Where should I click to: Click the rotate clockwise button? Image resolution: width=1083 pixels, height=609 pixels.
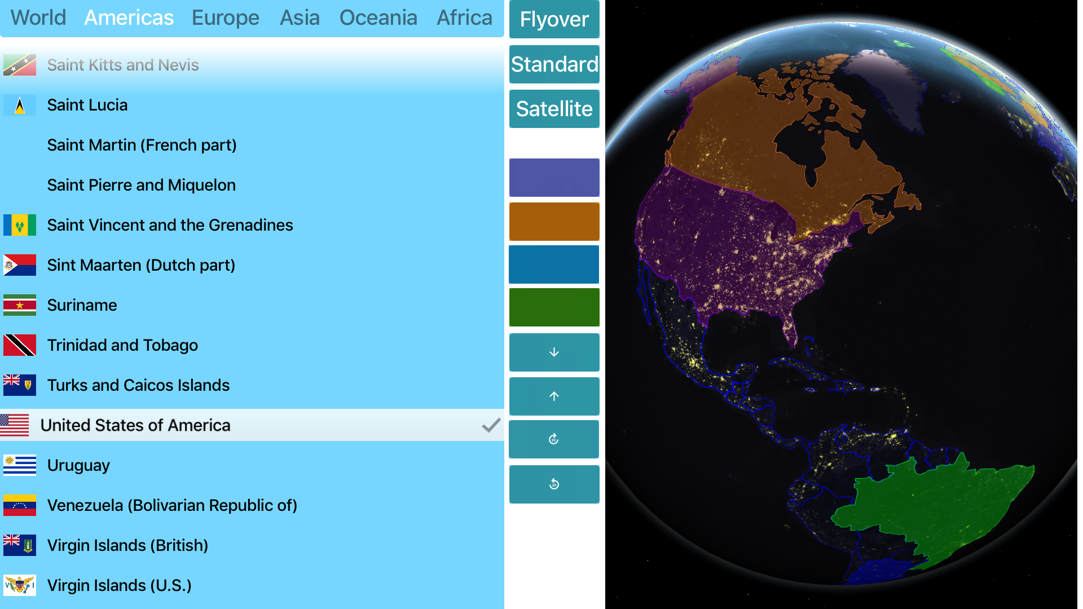[554, 439]
